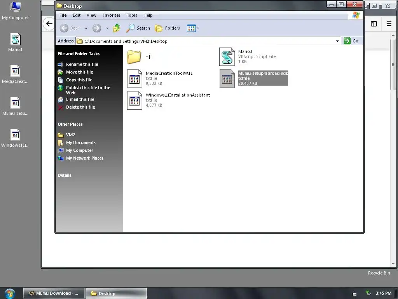Screen dimensions: 398x299
Task: Click the green tray icon beside the clock
Action: [368, 293]
